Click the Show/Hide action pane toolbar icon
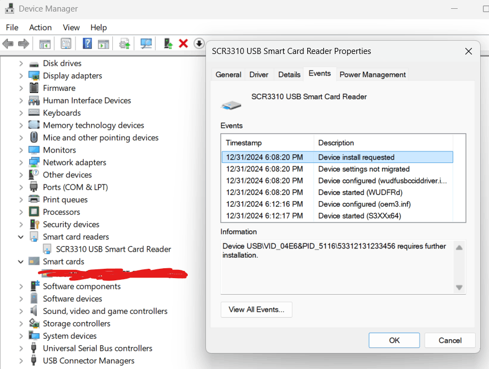Screen dimensions: 489x369 104,44
